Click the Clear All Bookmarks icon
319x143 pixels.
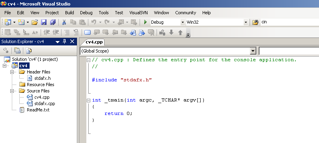click(x=151, y=32)
